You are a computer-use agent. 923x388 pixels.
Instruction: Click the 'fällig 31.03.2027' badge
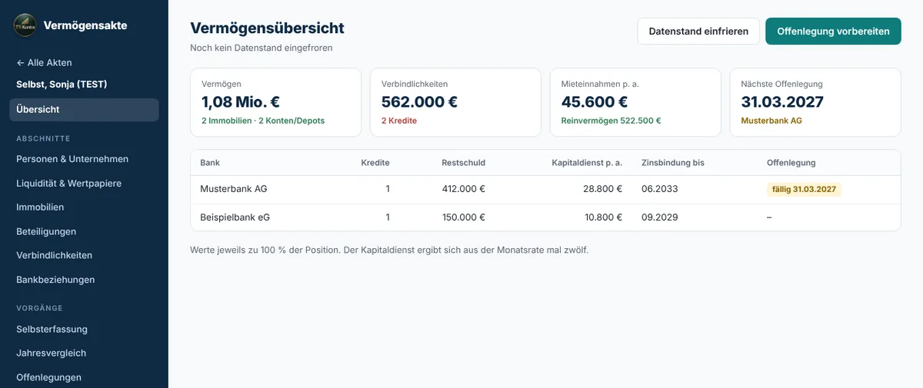(804, 190)
